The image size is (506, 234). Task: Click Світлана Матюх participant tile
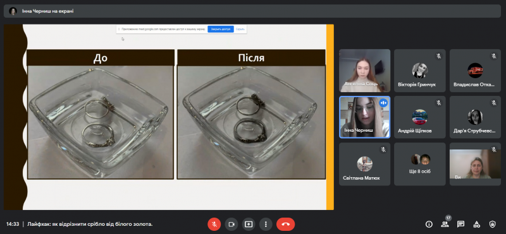[364, 164]
